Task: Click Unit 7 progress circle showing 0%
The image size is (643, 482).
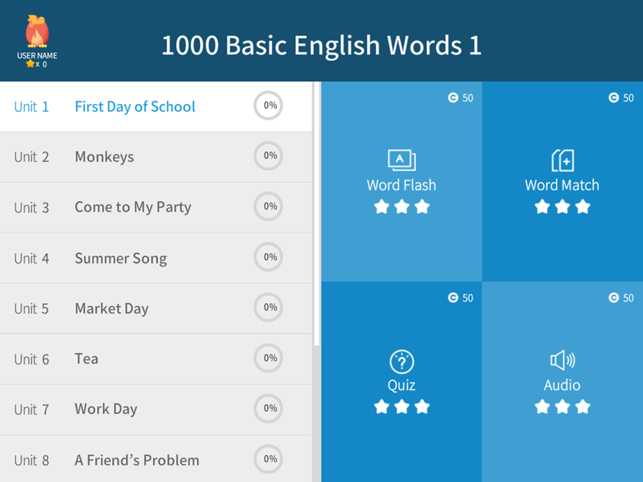Action: pyautogui.click(x=268, y=409)
